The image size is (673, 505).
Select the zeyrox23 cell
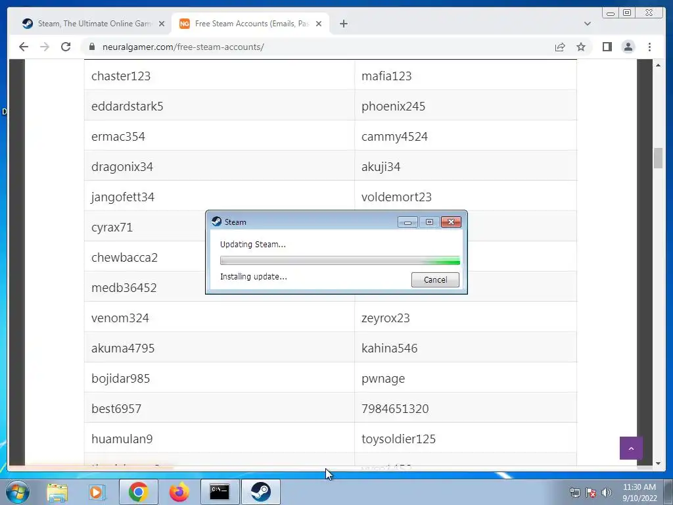(x=466, y=317)
